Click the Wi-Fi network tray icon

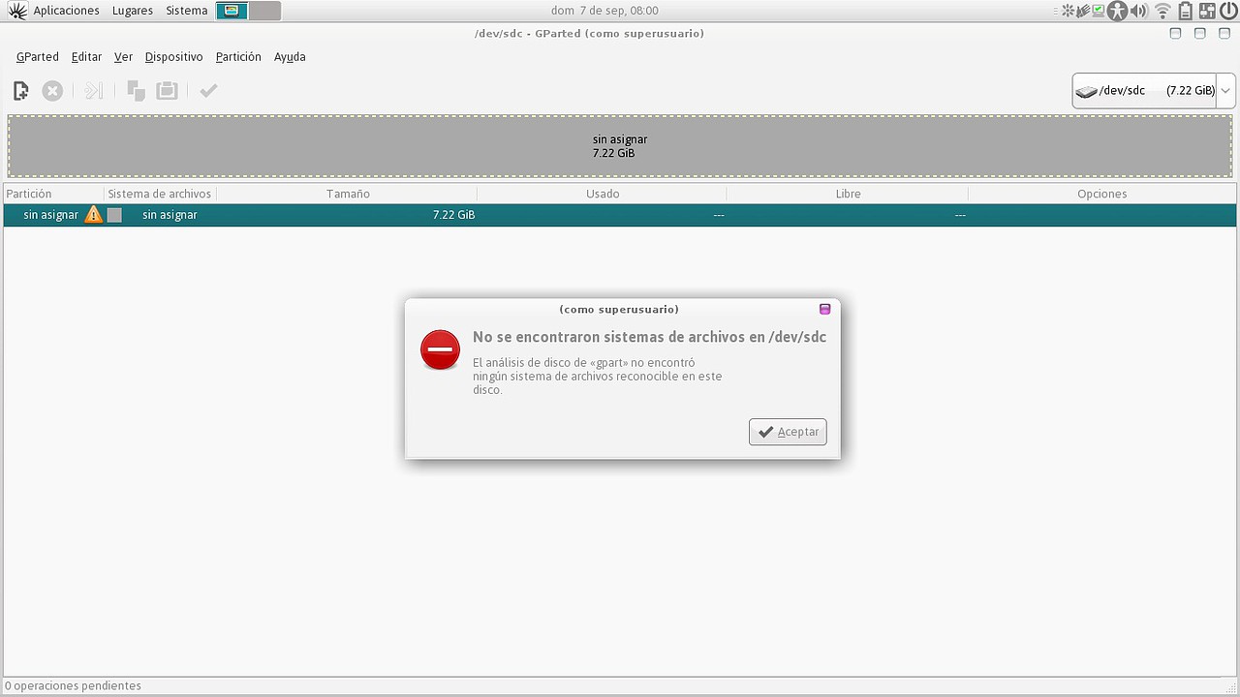pos(1162,11)
